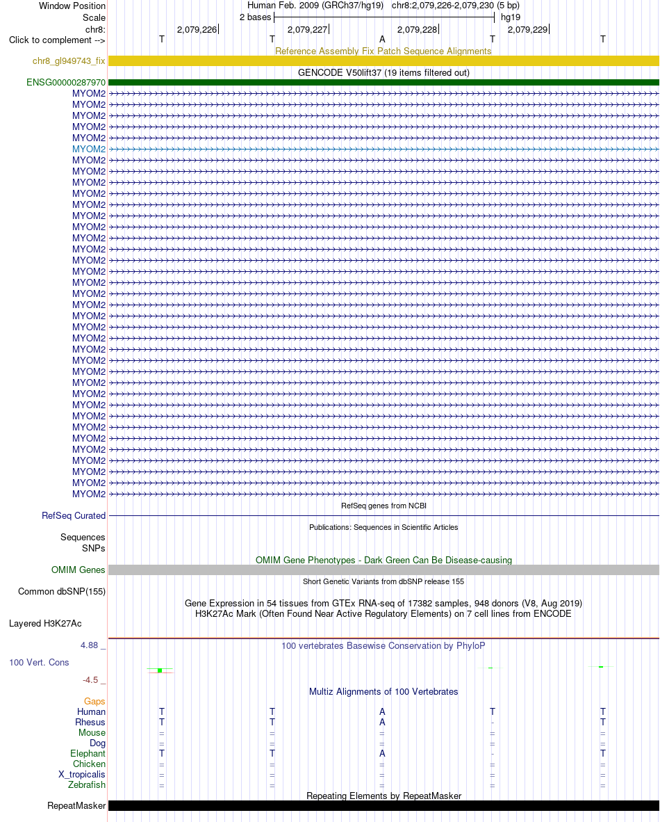
Task: Click the 'Click to complement -->' label
Action: tap(57, 40)
